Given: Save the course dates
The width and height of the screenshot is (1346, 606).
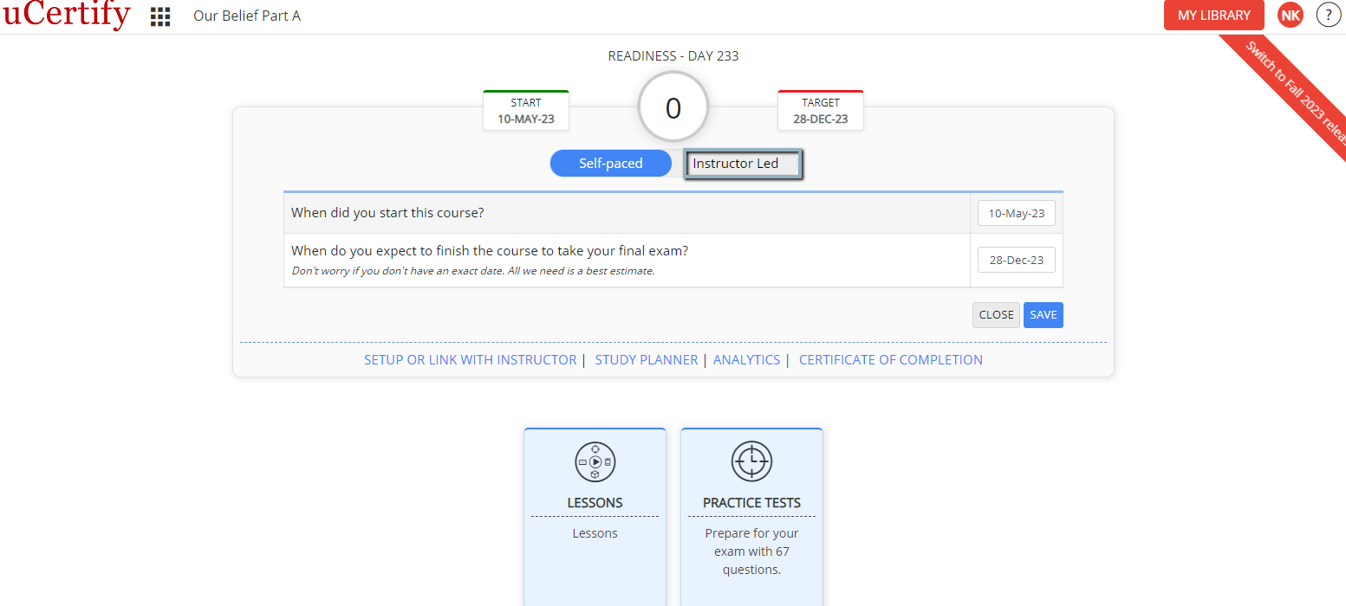Looking at the screenshot, I should 1044,315.
